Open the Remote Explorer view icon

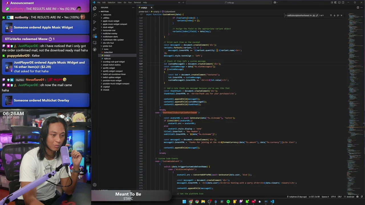coord(95,42)
